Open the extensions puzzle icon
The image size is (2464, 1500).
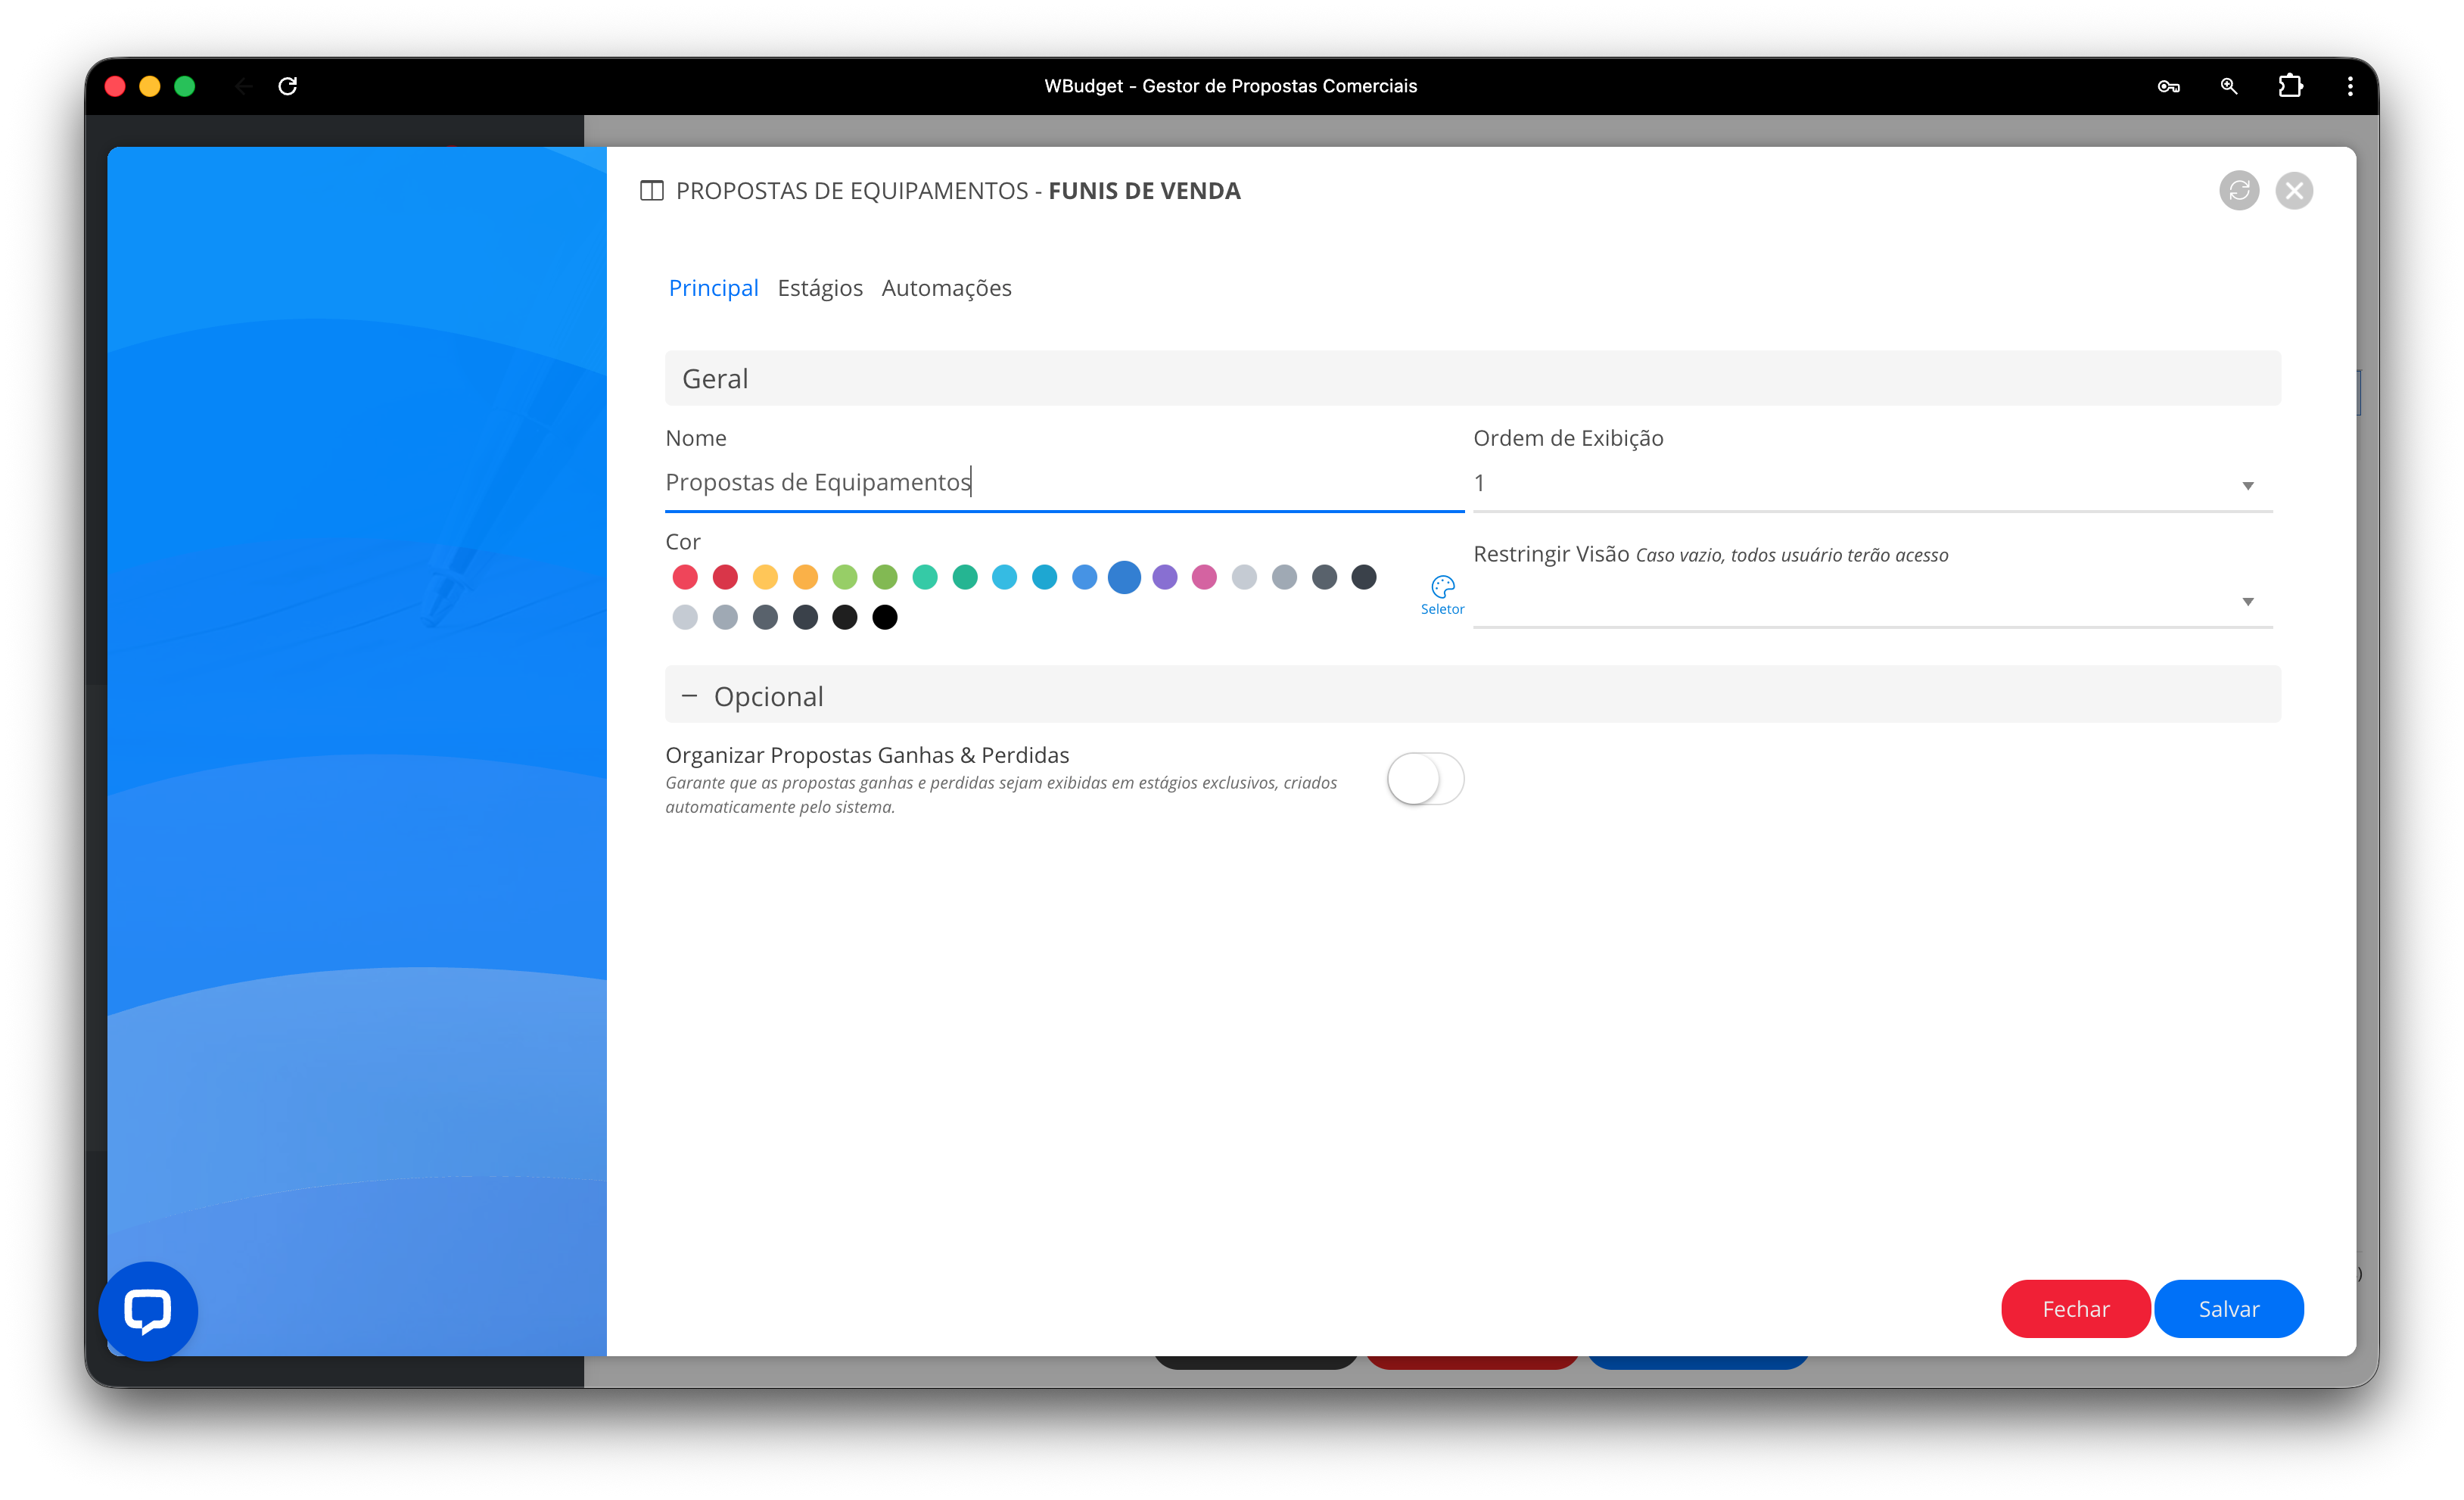point(2290,86)
